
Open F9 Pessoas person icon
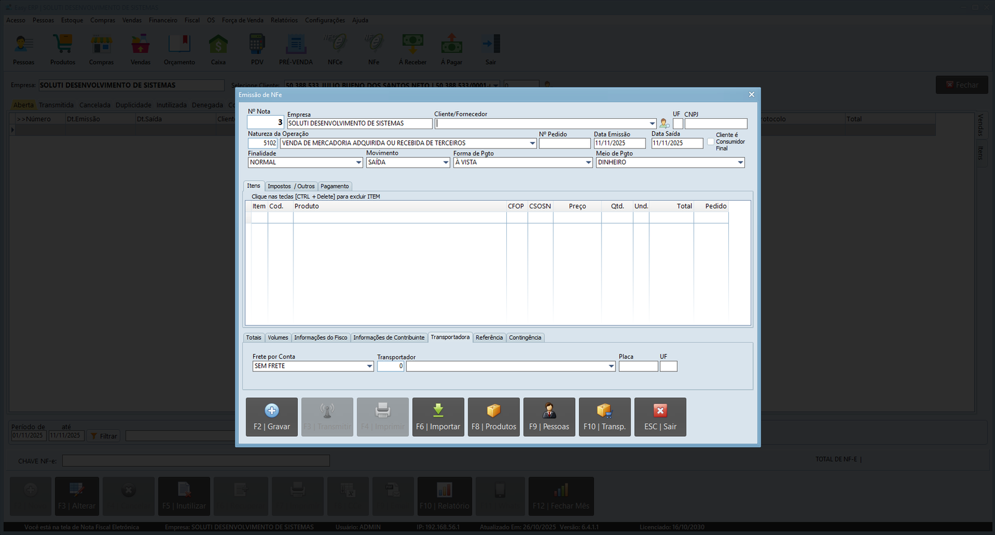click(x=549, y=411)
